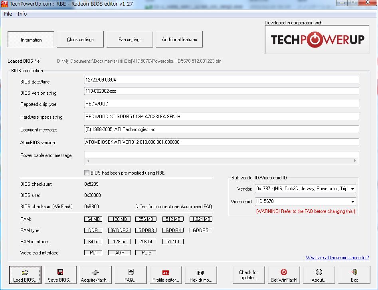Select 128 MB RAM indicator

[119, 219]
